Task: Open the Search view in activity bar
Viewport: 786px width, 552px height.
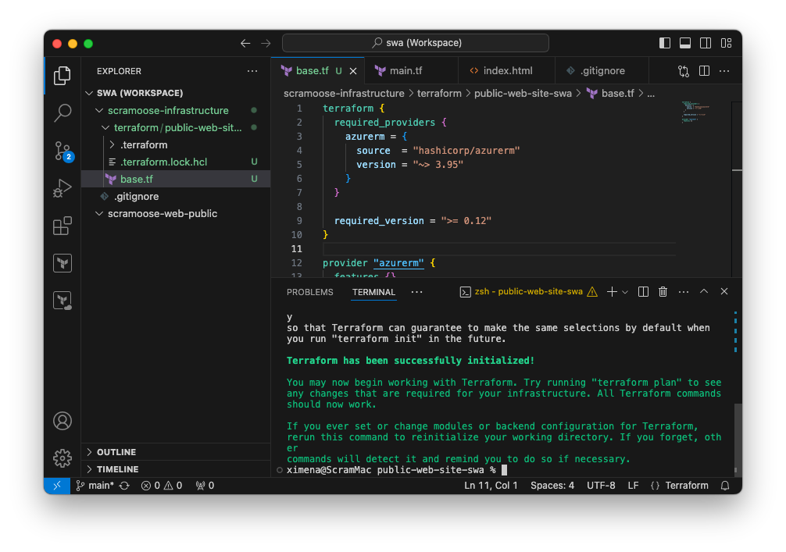Action: pyautogui.click(x=63, y=112)
